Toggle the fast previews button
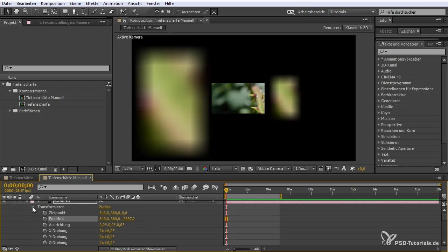Viewport: 448px width, 252px height. pyautogui.click(x=328, y=168)
